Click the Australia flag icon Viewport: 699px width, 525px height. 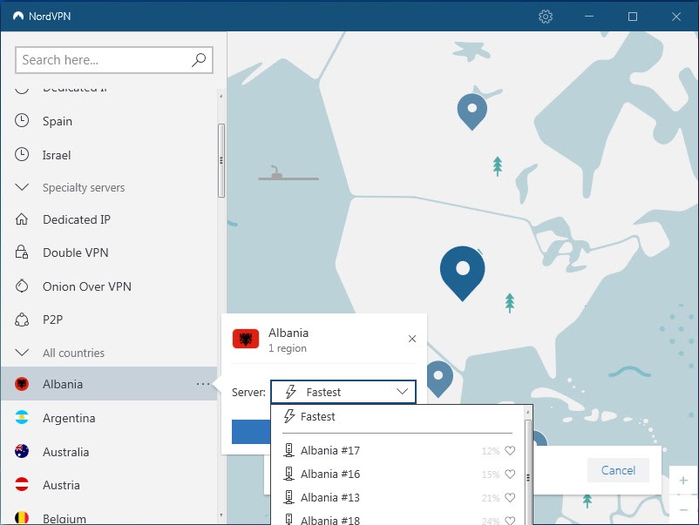tap(22, 452)
